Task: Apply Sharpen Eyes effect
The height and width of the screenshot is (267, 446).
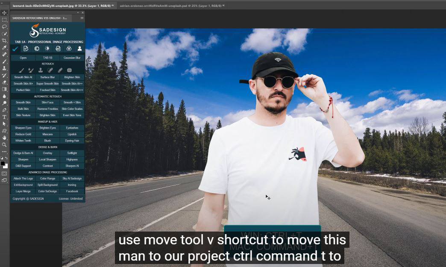Action: click(x=23, y=128)
